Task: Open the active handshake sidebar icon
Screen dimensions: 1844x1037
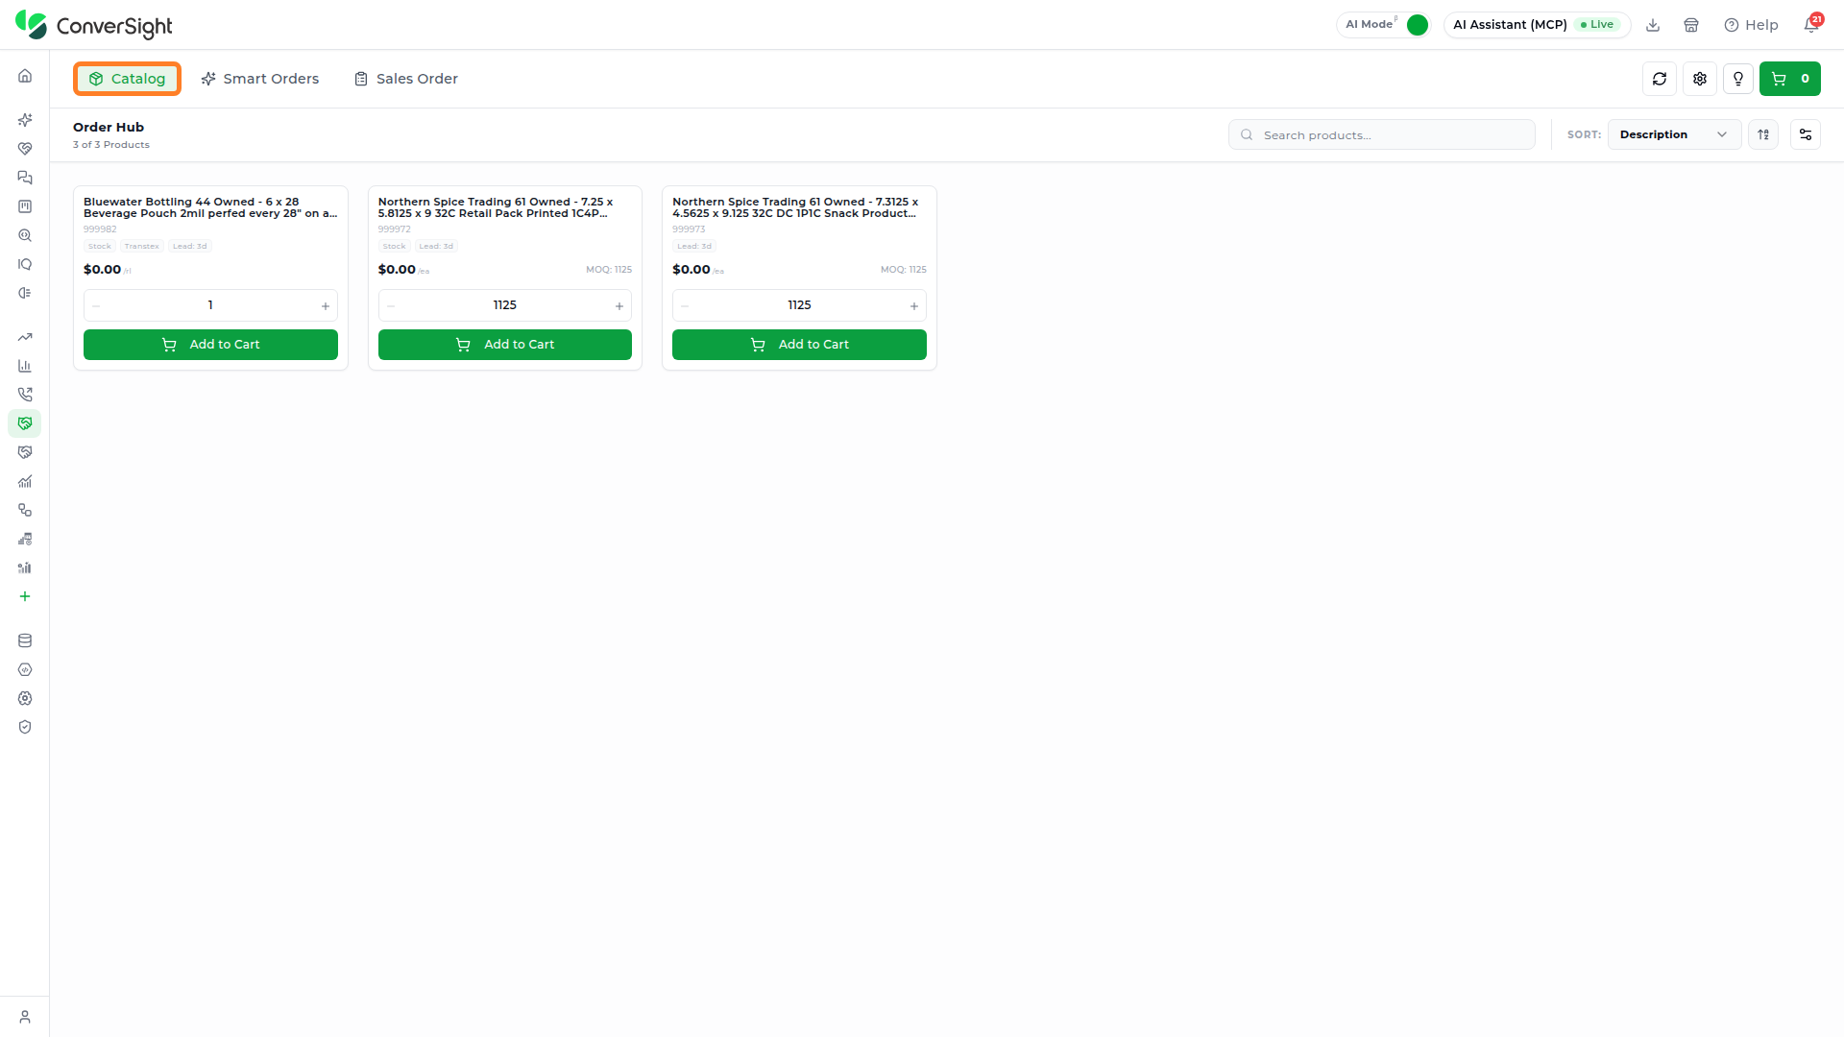Action: [x=25, y=423]
